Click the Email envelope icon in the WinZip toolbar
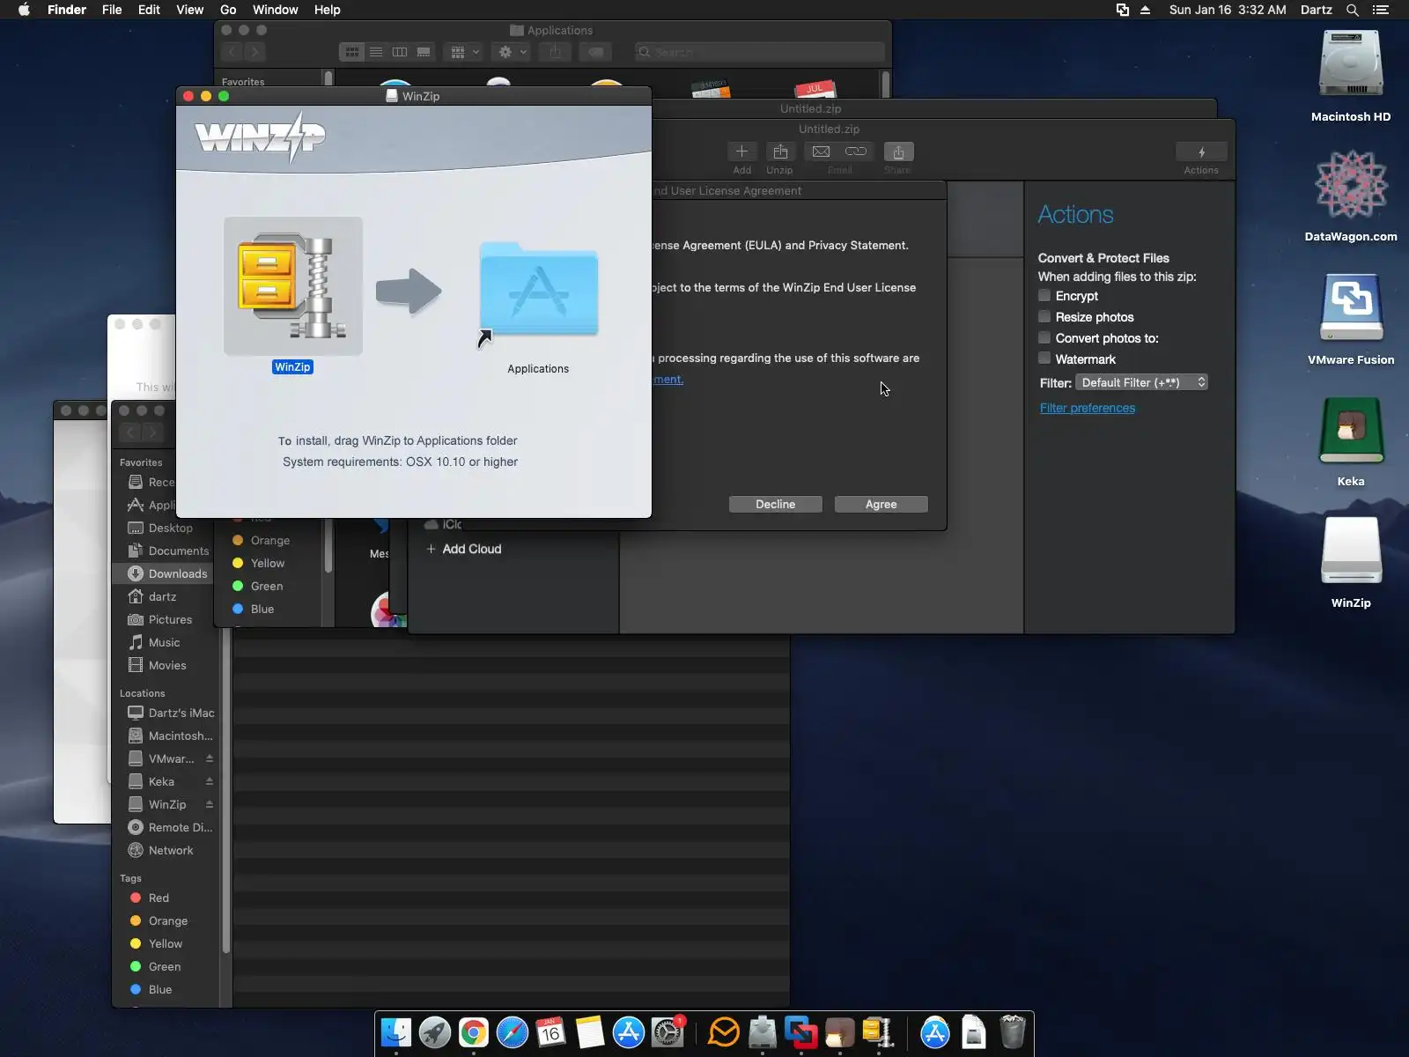 click(821, 152)
